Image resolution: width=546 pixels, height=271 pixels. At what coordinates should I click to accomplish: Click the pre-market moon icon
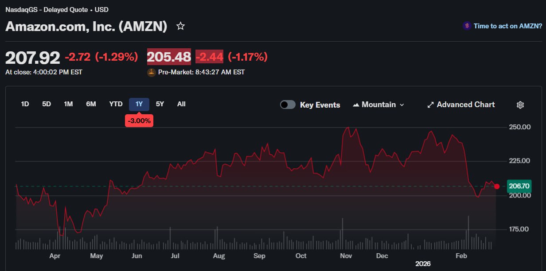pos(152,72)
